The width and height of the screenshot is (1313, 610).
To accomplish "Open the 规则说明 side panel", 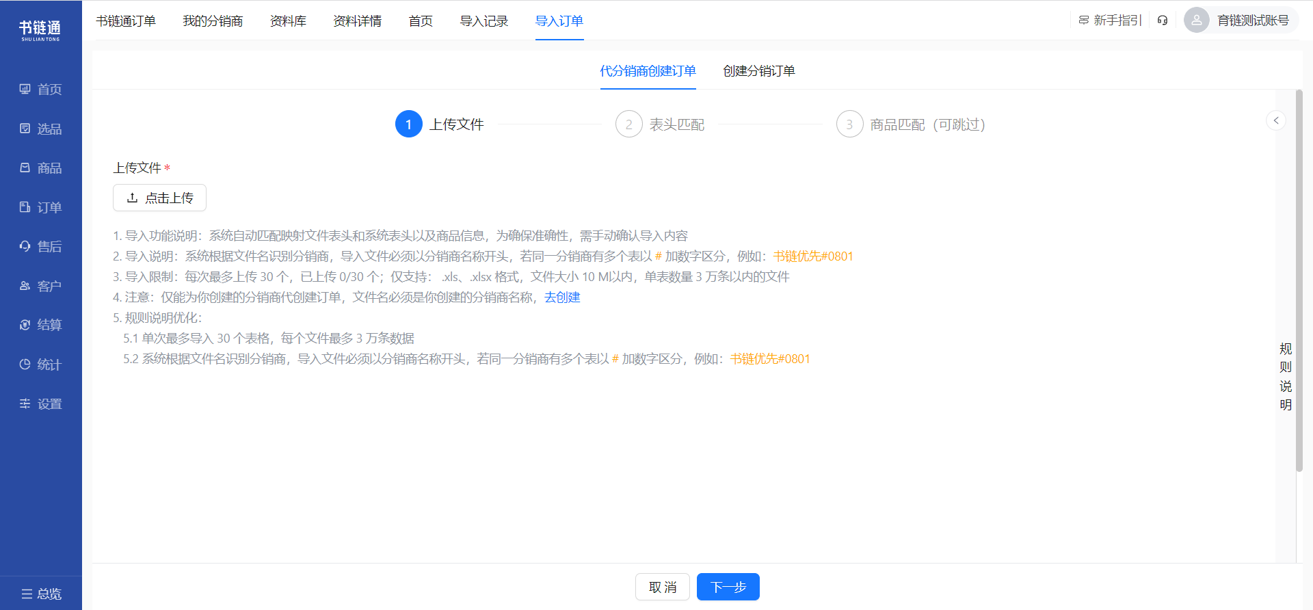I will click(1286, 376).
